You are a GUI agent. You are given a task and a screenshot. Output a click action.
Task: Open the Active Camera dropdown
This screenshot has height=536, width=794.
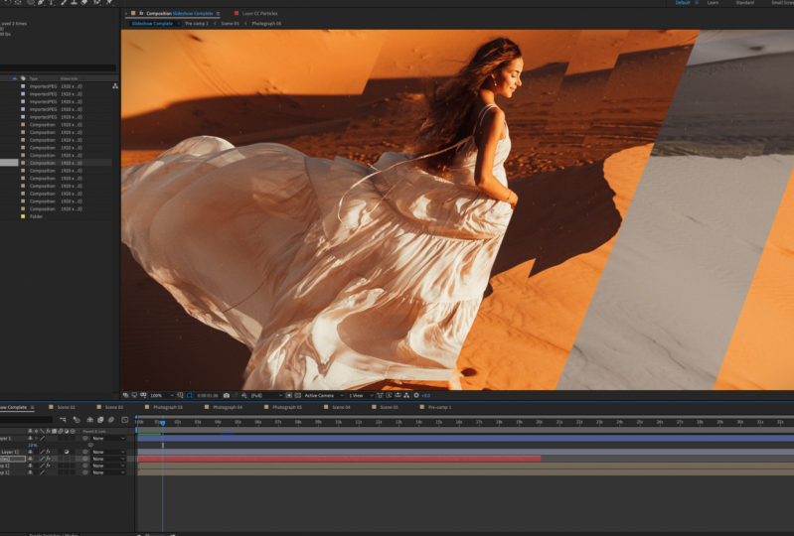(324, 395)
